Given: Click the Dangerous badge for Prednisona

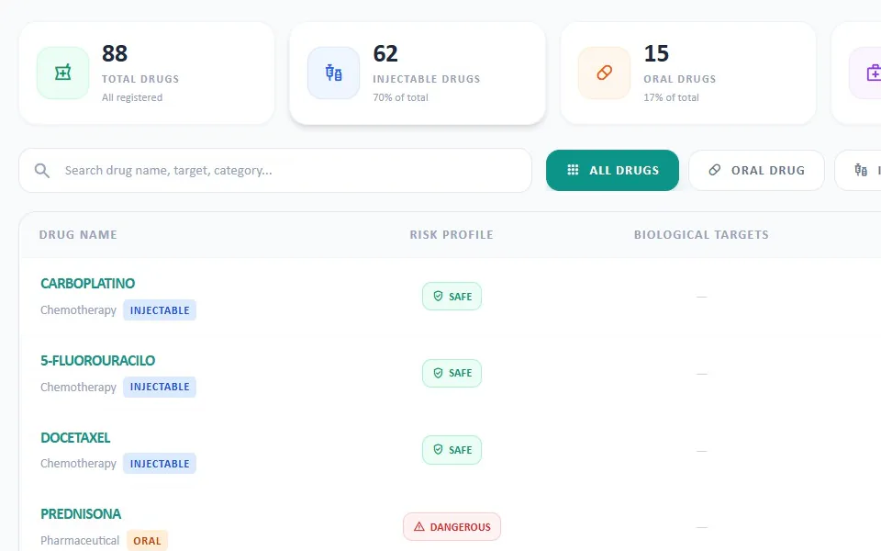Looking at the screenshot, I should 452,527.
